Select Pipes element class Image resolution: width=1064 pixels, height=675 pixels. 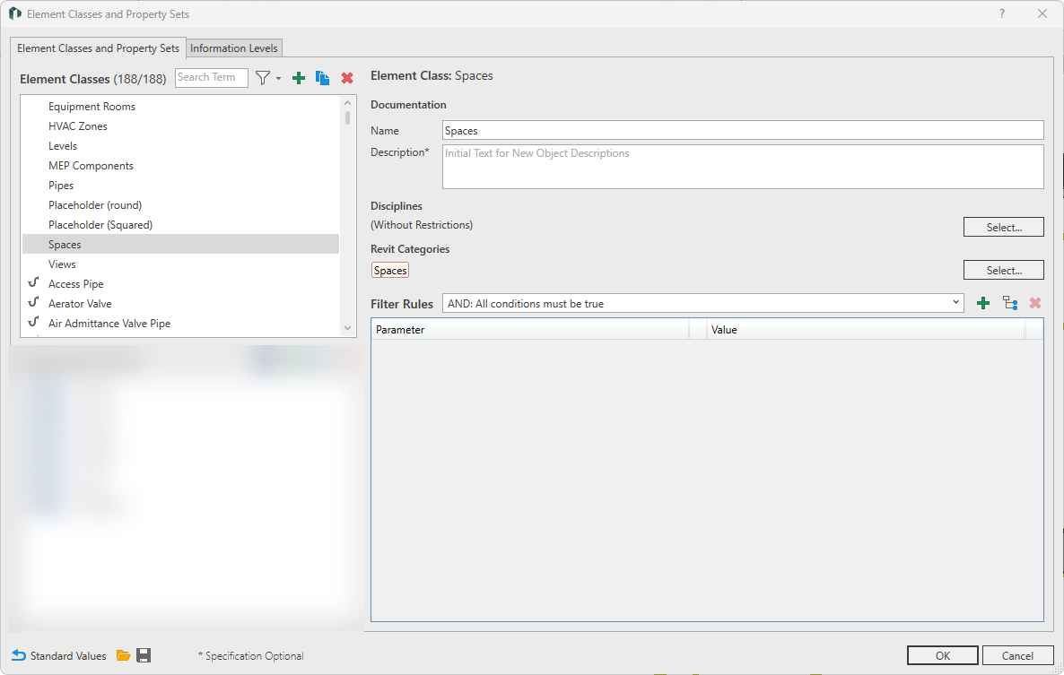pyautogui.click(x=180, y=185)
